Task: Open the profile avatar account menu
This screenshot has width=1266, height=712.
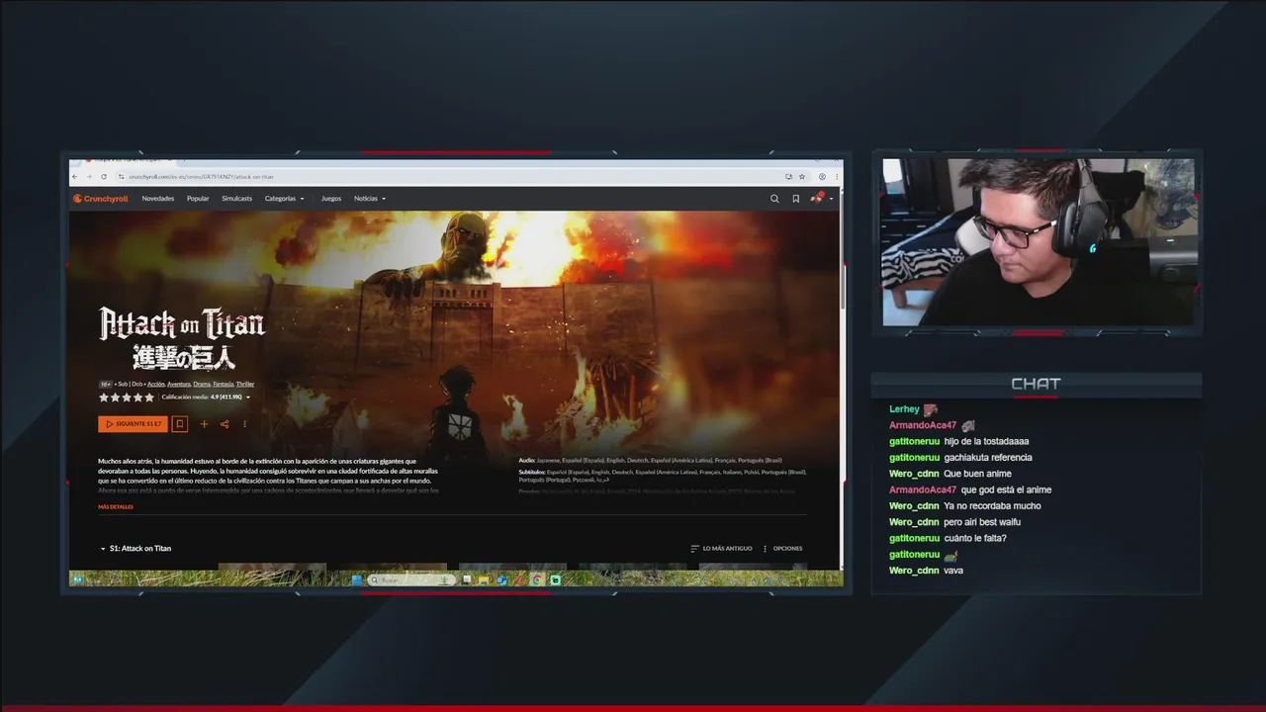Action: click(x=820, y=199)
